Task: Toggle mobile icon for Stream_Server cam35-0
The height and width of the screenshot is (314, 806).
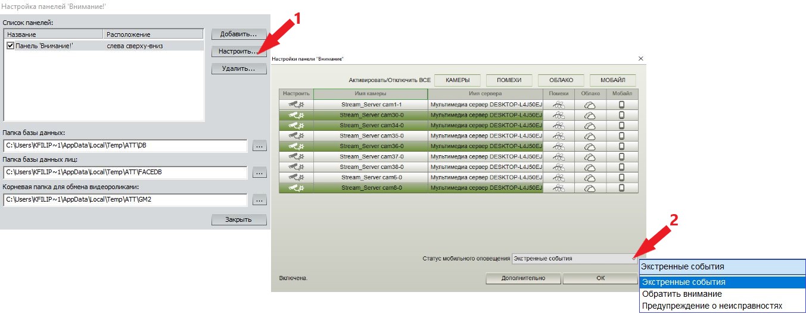Action: (x=622, y=136)
